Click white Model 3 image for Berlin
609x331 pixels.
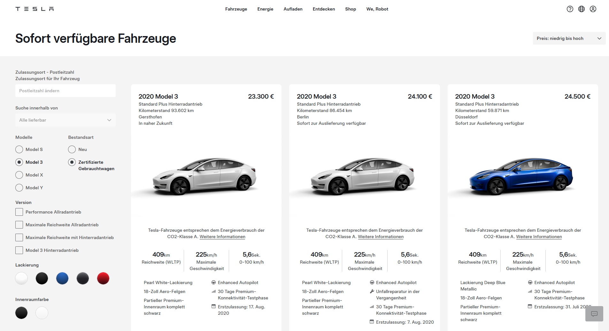363,176
